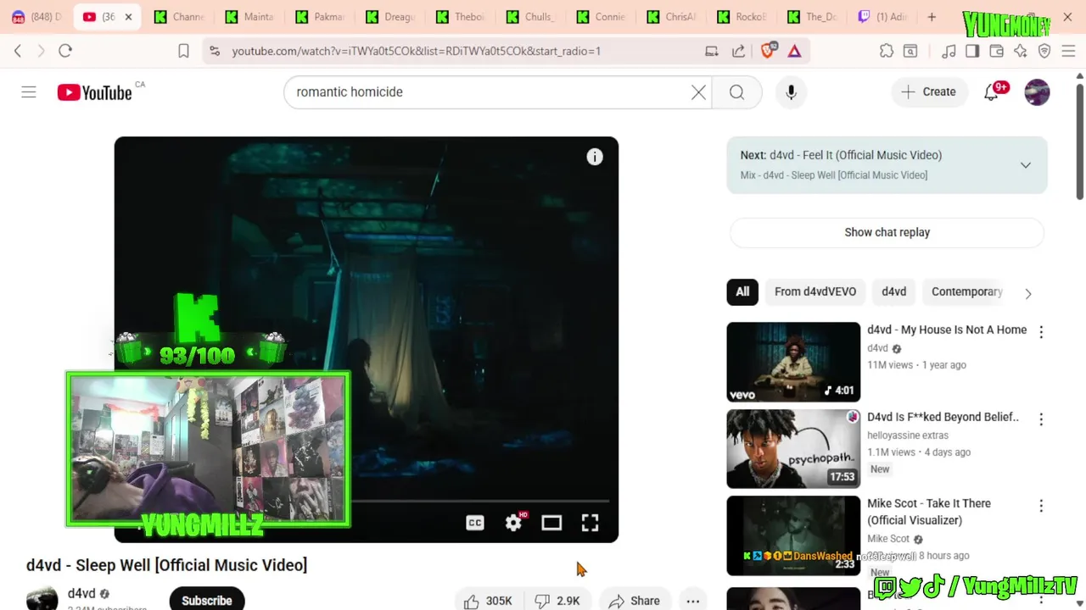Open the d4vd channel avatar
The height and width of the screenshot is (610, 1086).
[42, 598]
